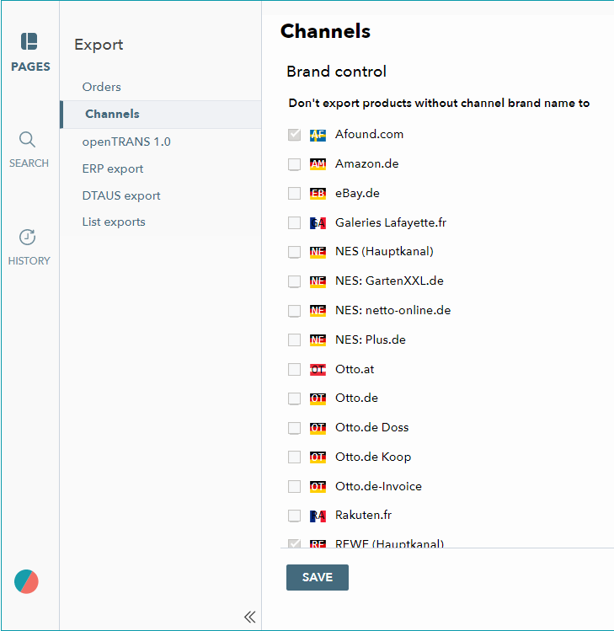Click the Galeries Lafayette.fr label

pyautogui.click(x=391, y=222)
